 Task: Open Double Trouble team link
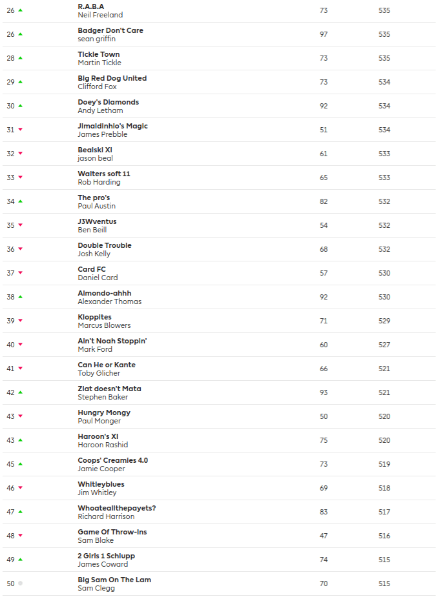pyautogui.click(x=105, y=245)
